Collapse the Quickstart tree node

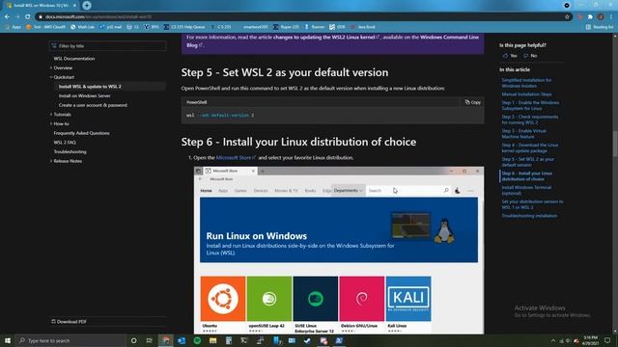(x=51, y=77)
